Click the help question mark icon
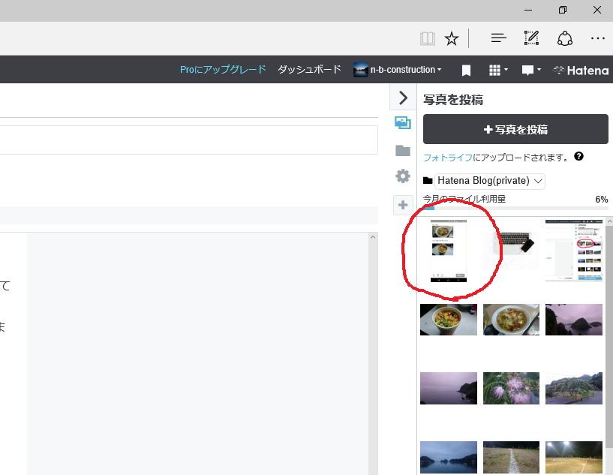Image resolution: width=613 pixels, height=475 pixels. tap(578, 156)
